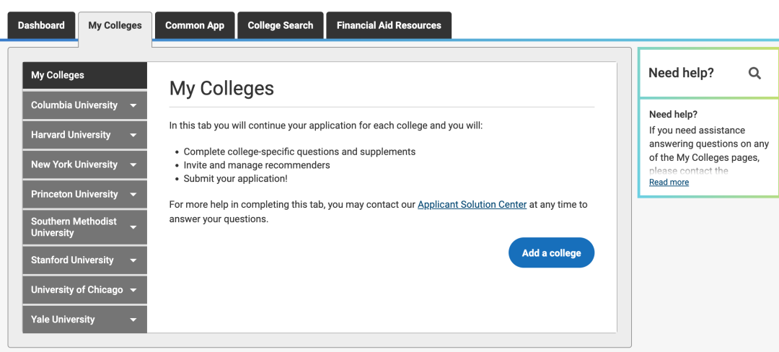Go to the College Search tab
This screenshot has width=779, height=352.
click(x=281, y=25)
